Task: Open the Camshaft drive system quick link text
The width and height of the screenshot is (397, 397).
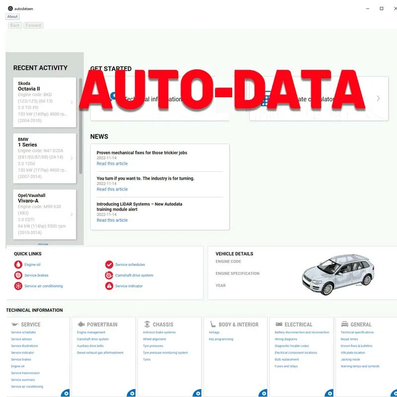Action: tap(134, 275)
